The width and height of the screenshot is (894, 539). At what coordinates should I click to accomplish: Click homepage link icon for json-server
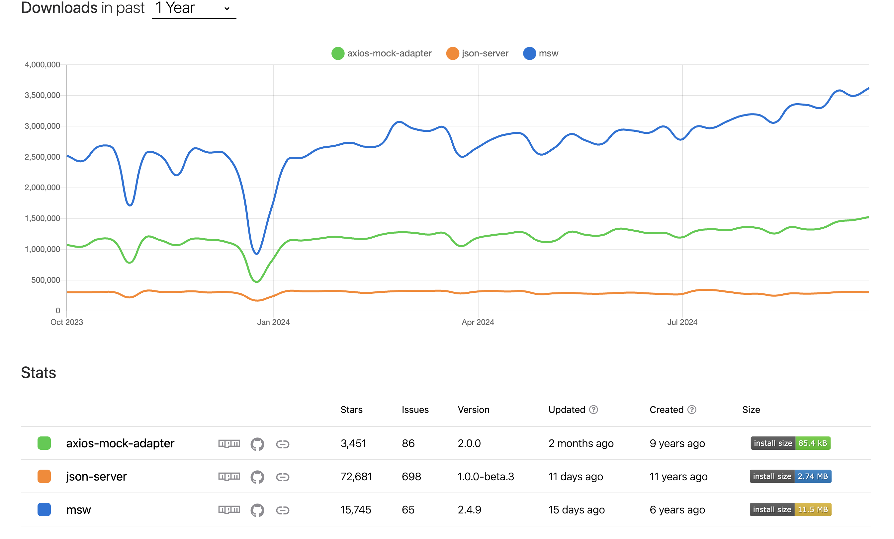[x=282, y=477]
